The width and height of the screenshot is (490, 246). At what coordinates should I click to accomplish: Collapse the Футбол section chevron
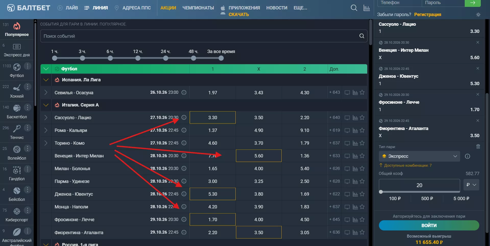(x=46, y=69)
